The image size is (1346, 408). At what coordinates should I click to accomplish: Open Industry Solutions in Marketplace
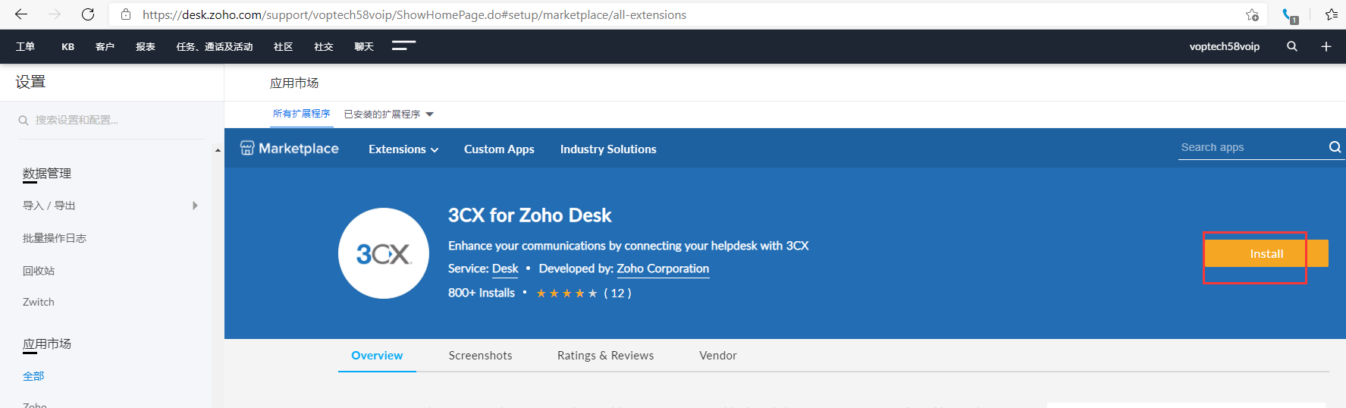[608, 149]
